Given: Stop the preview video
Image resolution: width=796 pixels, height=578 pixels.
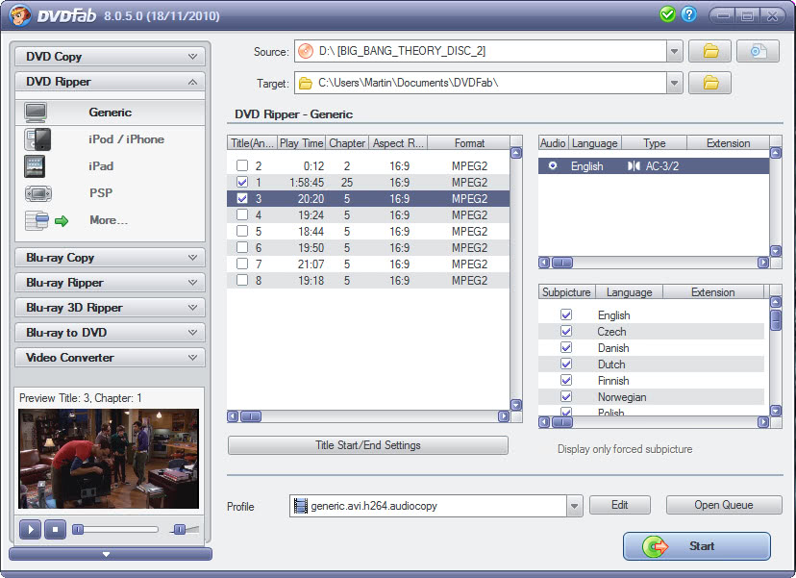Looking at the screenshot, I should 55,529.
